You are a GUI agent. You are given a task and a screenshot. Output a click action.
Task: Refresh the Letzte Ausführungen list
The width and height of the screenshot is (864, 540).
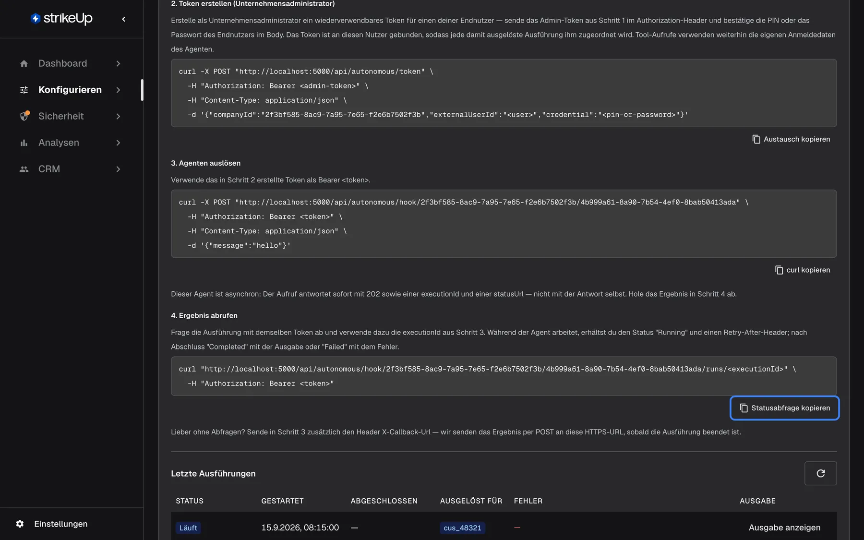point(820,473)
